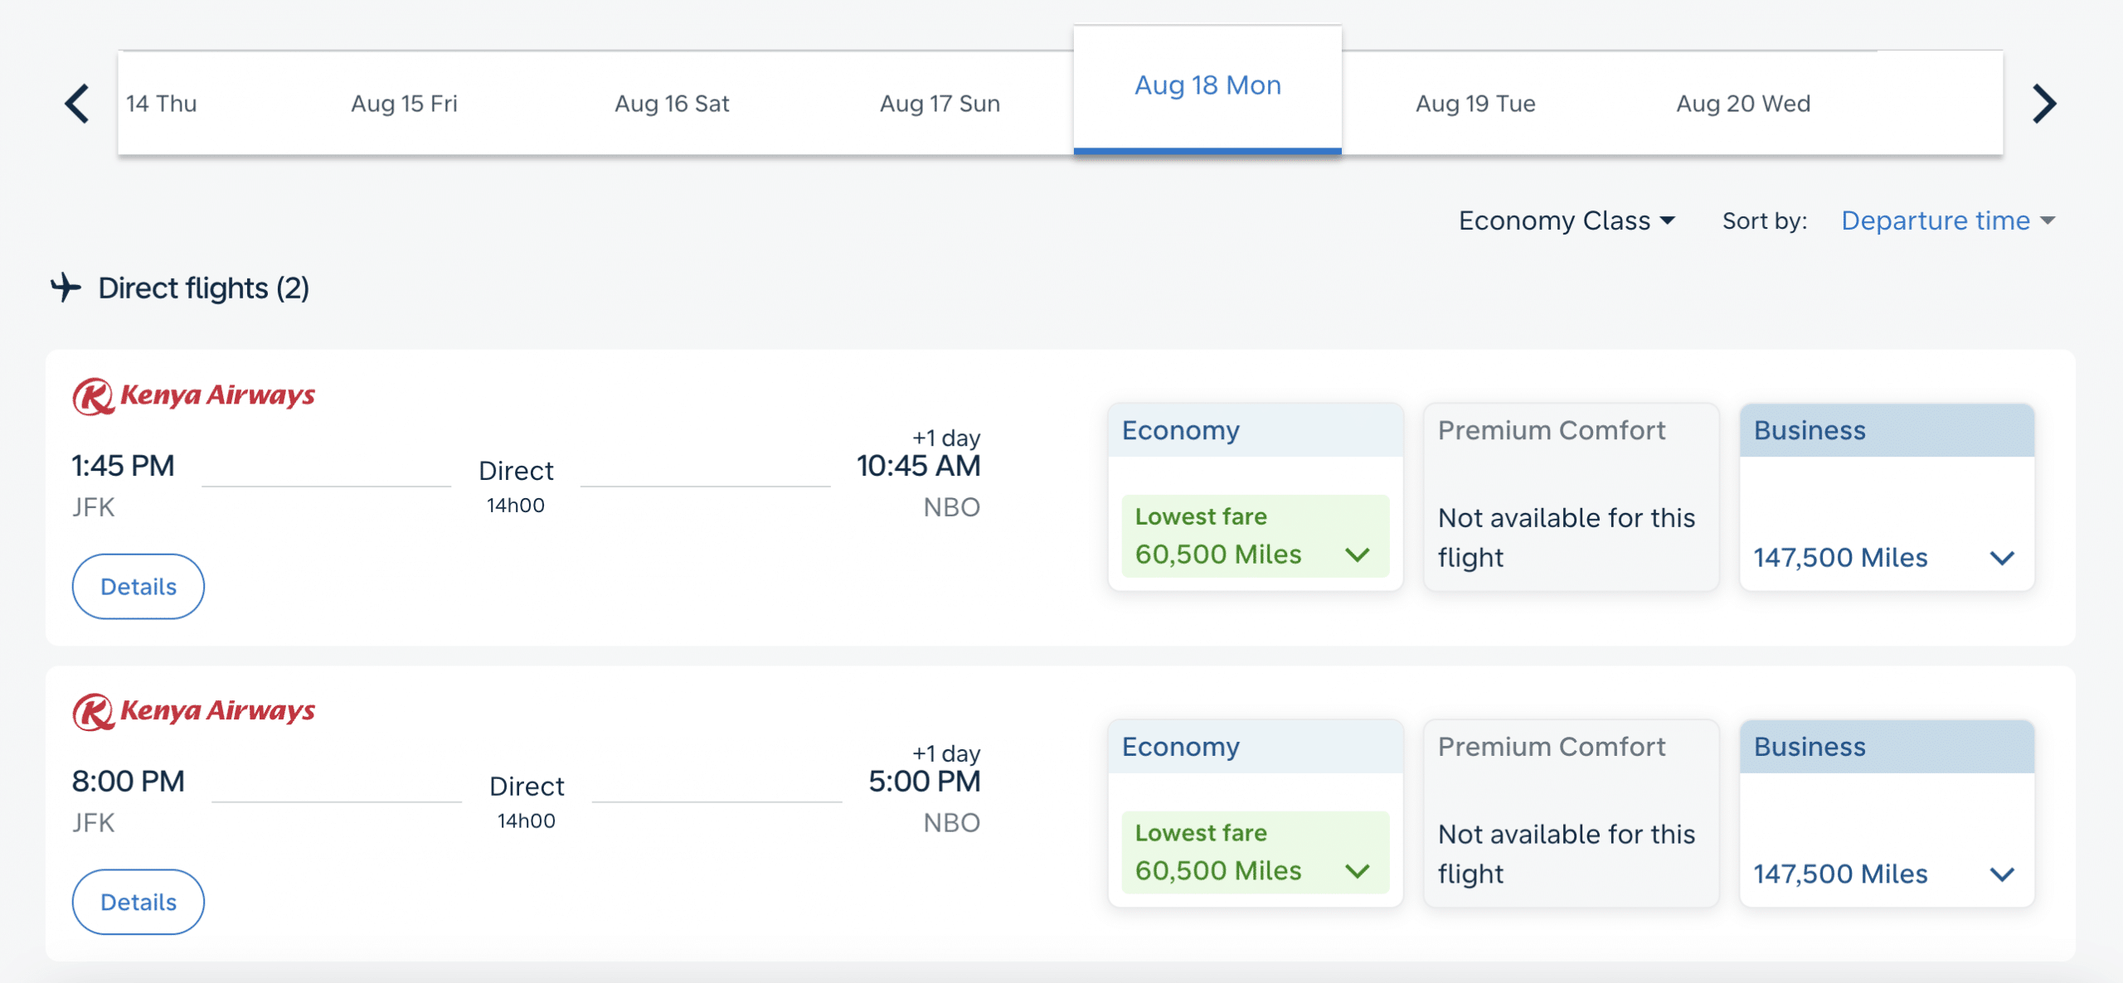
Task: Click Kenya Airways logo on 1:45 PM flight
Action: [x=194, y=395]
